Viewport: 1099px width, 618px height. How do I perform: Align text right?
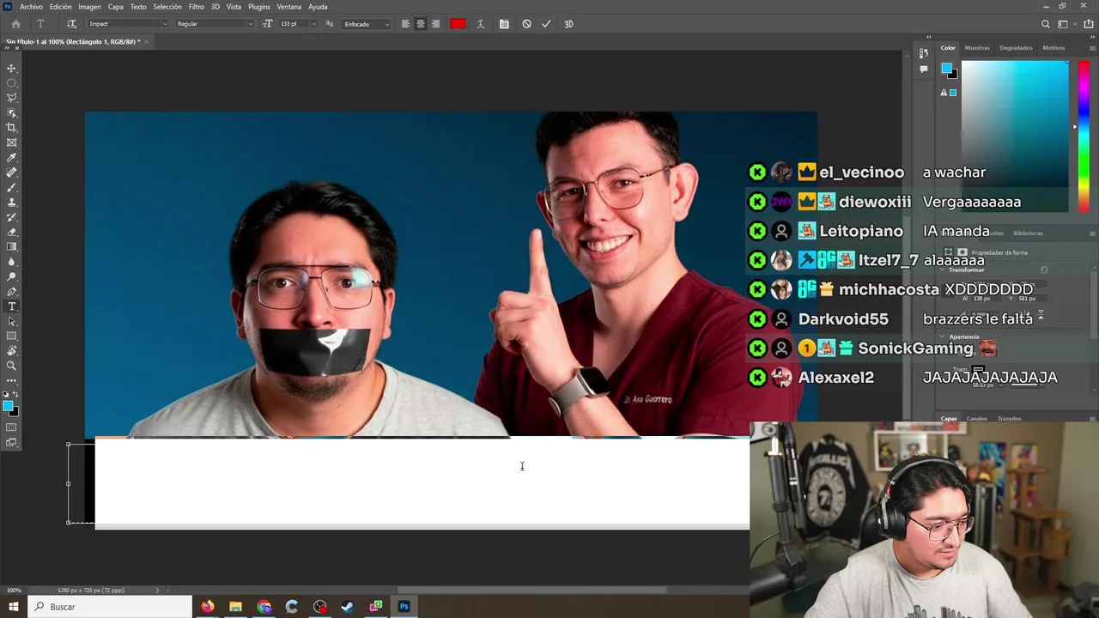435,24
